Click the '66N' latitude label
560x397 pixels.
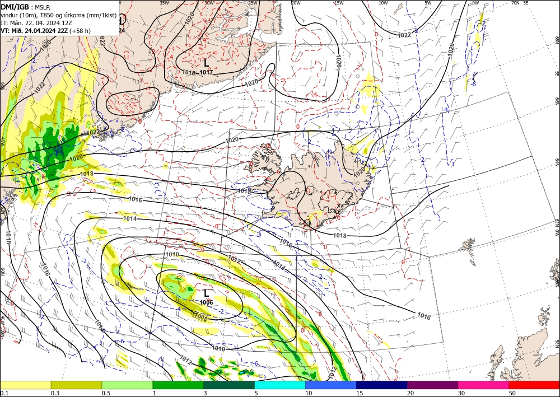[x=557, y=101]
